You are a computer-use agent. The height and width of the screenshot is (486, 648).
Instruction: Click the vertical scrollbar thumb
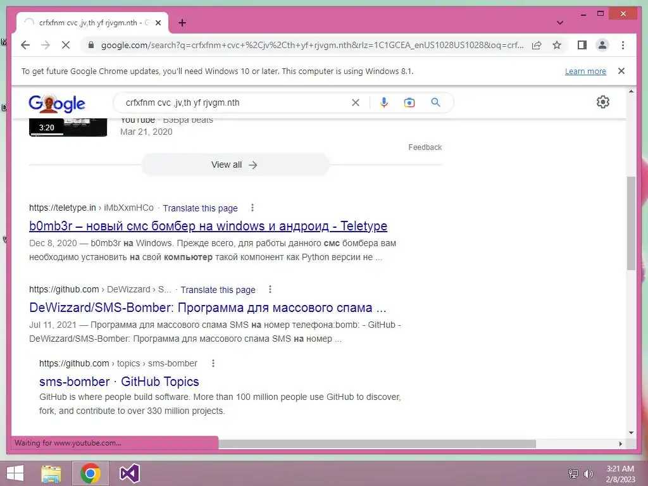[631, 223]
